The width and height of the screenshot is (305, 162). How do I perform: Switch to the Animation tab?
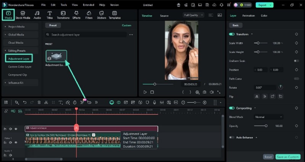click(x=249, y=16)
